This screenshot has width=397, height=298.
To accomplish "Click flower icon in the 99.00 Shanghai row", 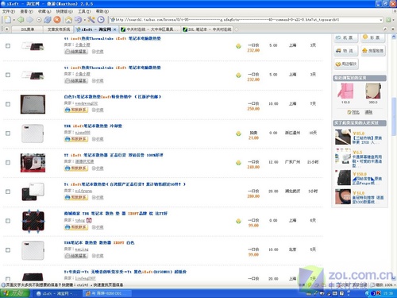I will 238,221.
